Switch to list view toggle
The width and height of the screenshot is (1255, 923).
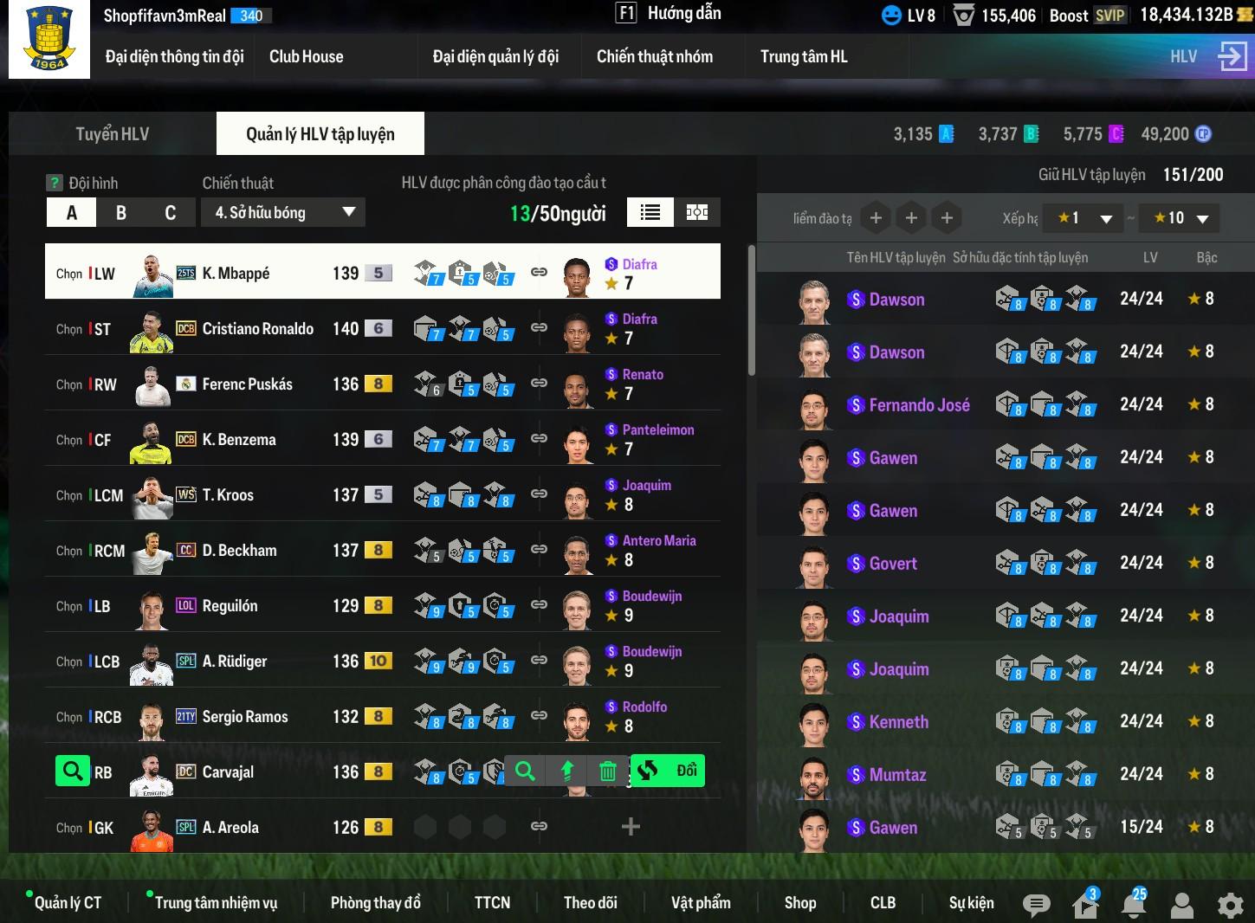pyautogui.click(x=650, y=212)
